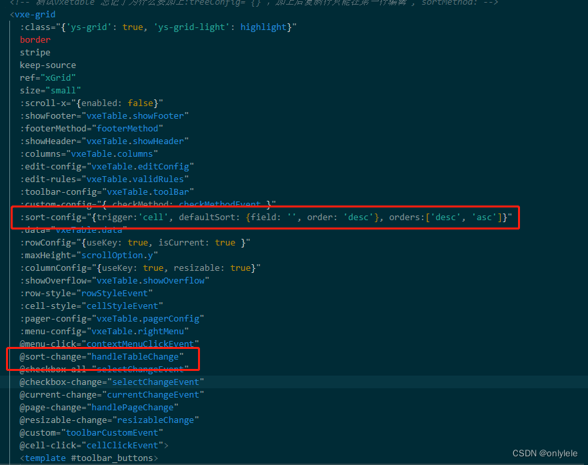Click the ref value xGrid

pyautogui.click(x=57, y=77)
